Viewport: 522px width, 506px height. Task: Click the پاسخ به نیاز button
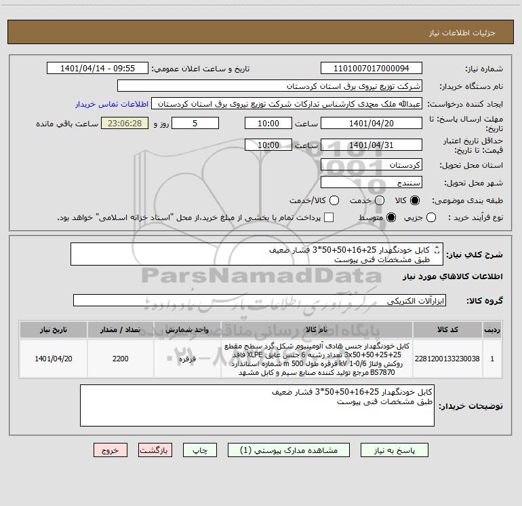pos(394,450)
